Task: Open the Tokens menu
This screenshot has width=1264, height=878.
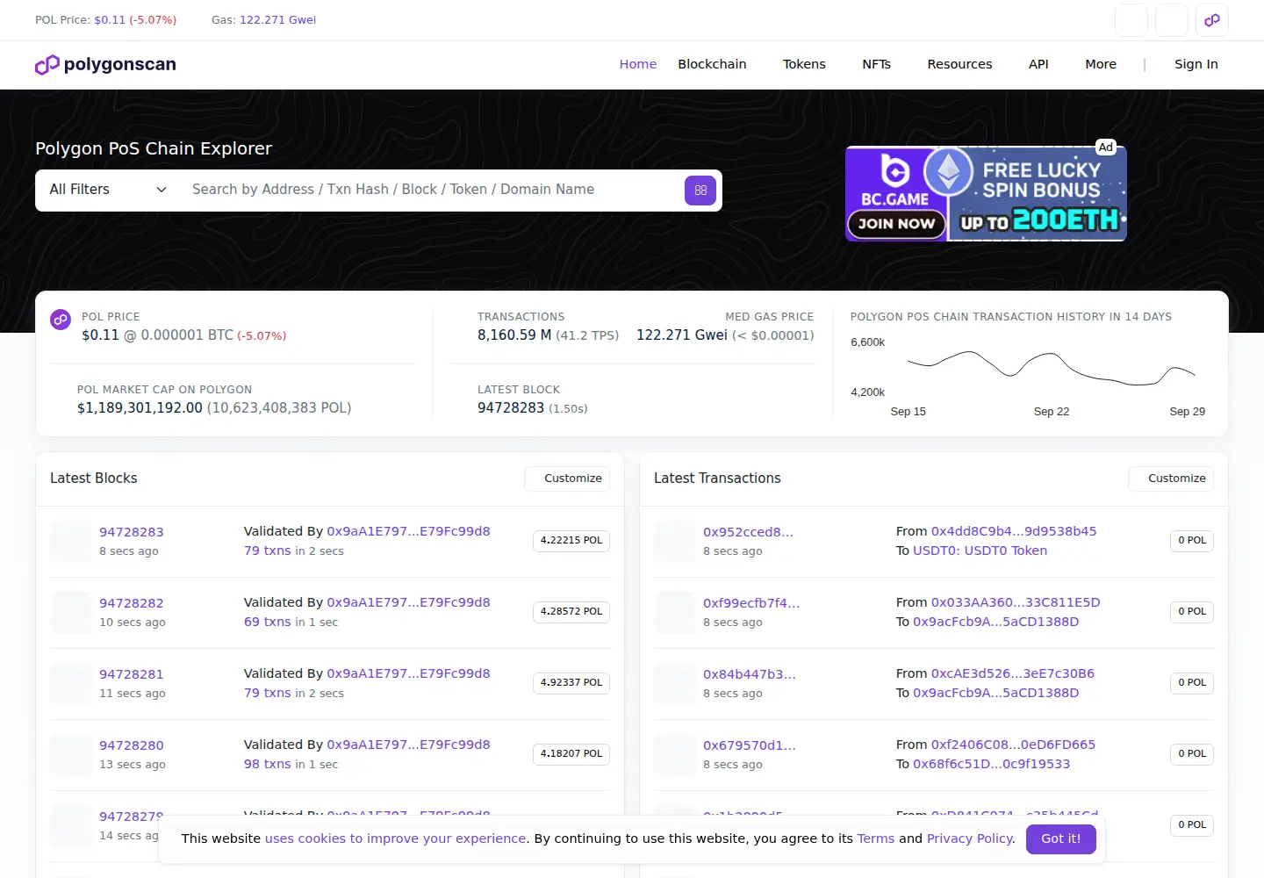Action: click(x=804, y=64)
